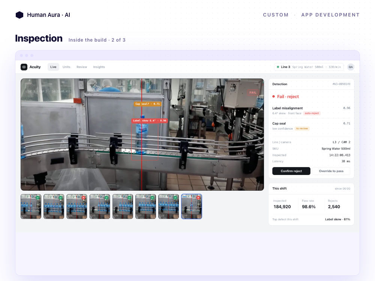
Task: Open thumbnail frame 147
Action: (x=145, y=206)
